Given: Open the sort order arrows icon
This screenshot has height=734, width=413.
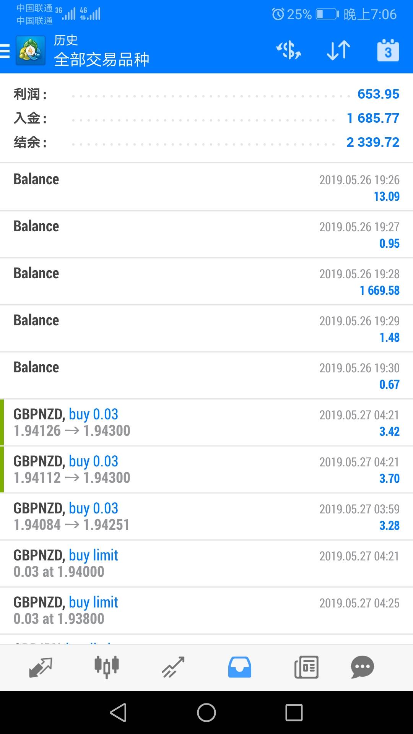Looking at the screenshot, I should coord(338,50).
